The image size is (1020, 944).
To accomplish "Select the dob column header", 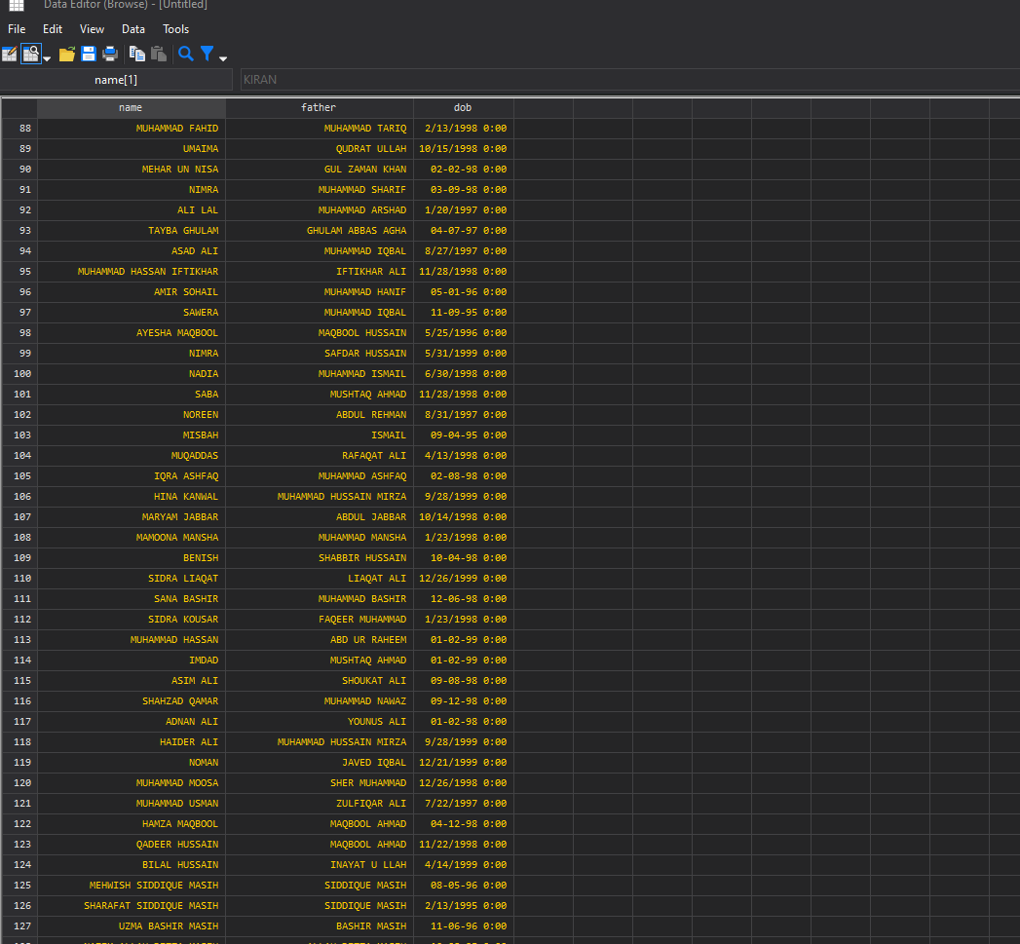I will click(x=463, y=108).
